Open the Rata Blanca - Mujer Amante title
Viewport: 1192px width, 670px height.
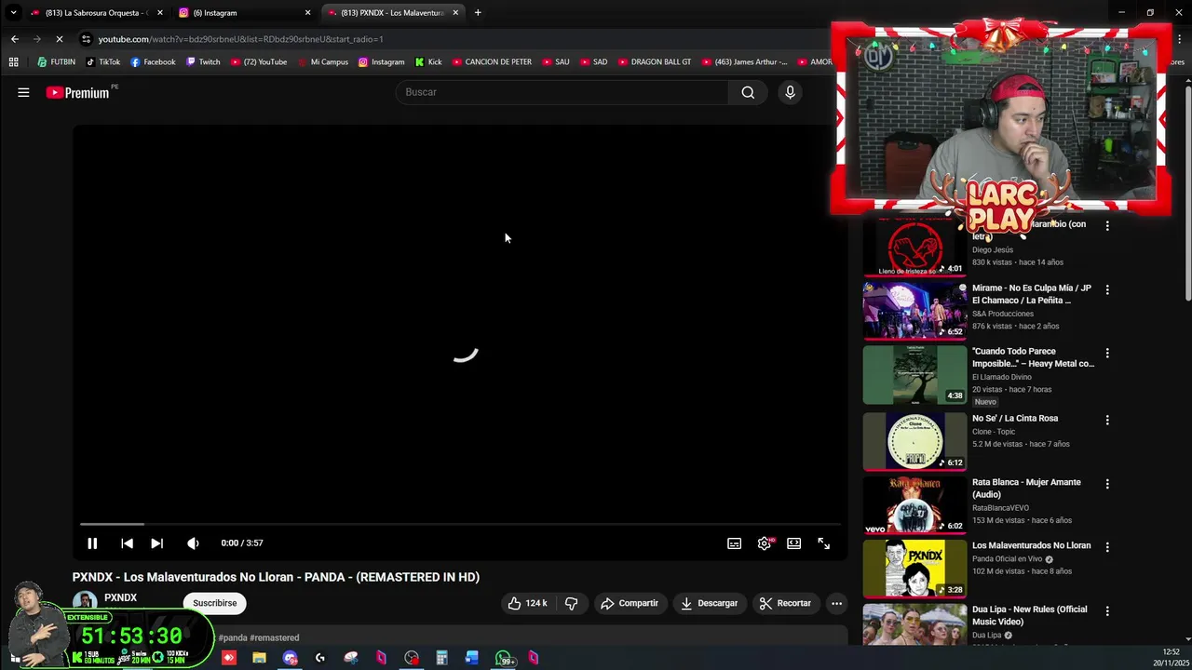point(1026,488)
